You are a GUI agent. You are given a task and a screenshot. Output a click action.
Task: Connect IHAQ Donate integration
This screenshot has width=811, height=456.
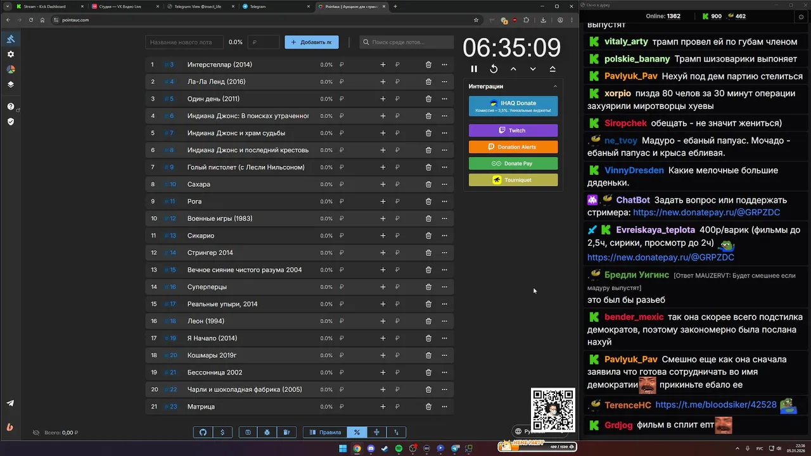pos(513,106)
